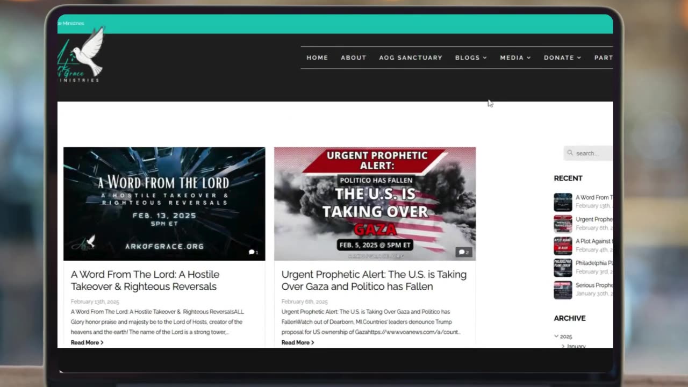Image resolution: width=688 pixels, height=387 pixels.
Task: Go to AOG SANCTUARY page
Action: tap(411, 58)
